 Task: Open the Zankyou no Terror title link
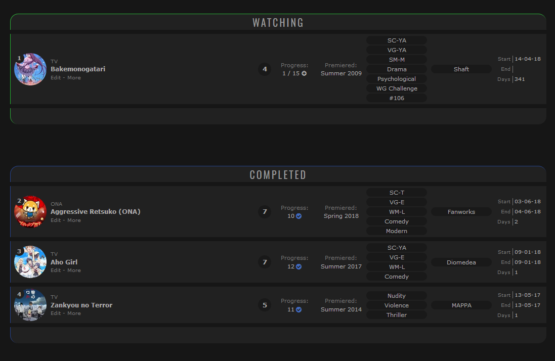[81, 305]
